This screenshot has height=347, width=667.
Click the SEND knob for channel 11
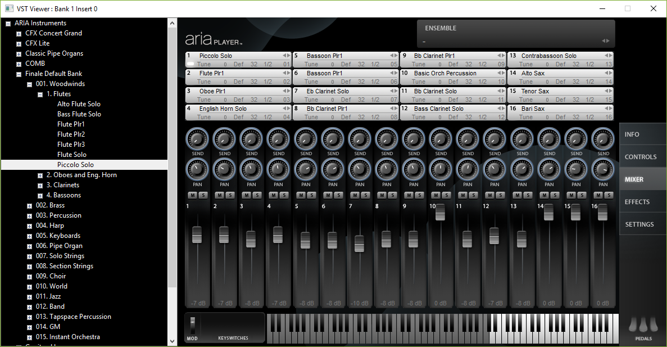pos(468,139)
